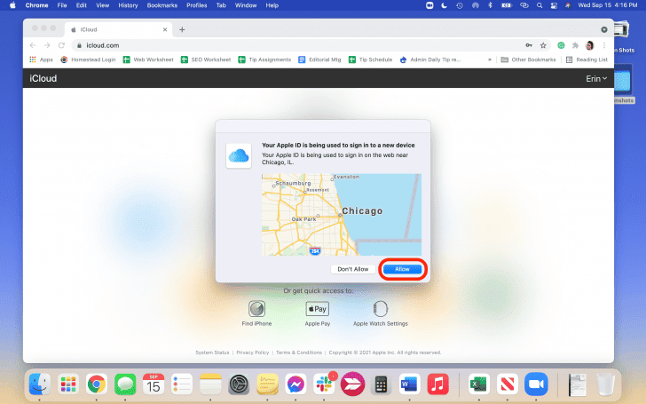Click the Chicago map in the dialog

point(341,214)
